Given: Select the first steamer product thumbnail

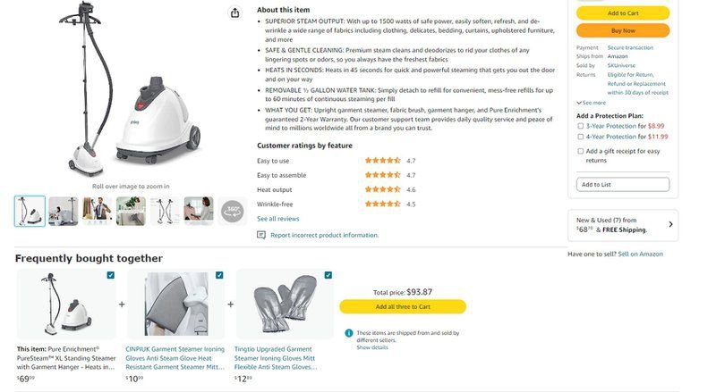Looking at the screenshot, I should coord(30,211).
